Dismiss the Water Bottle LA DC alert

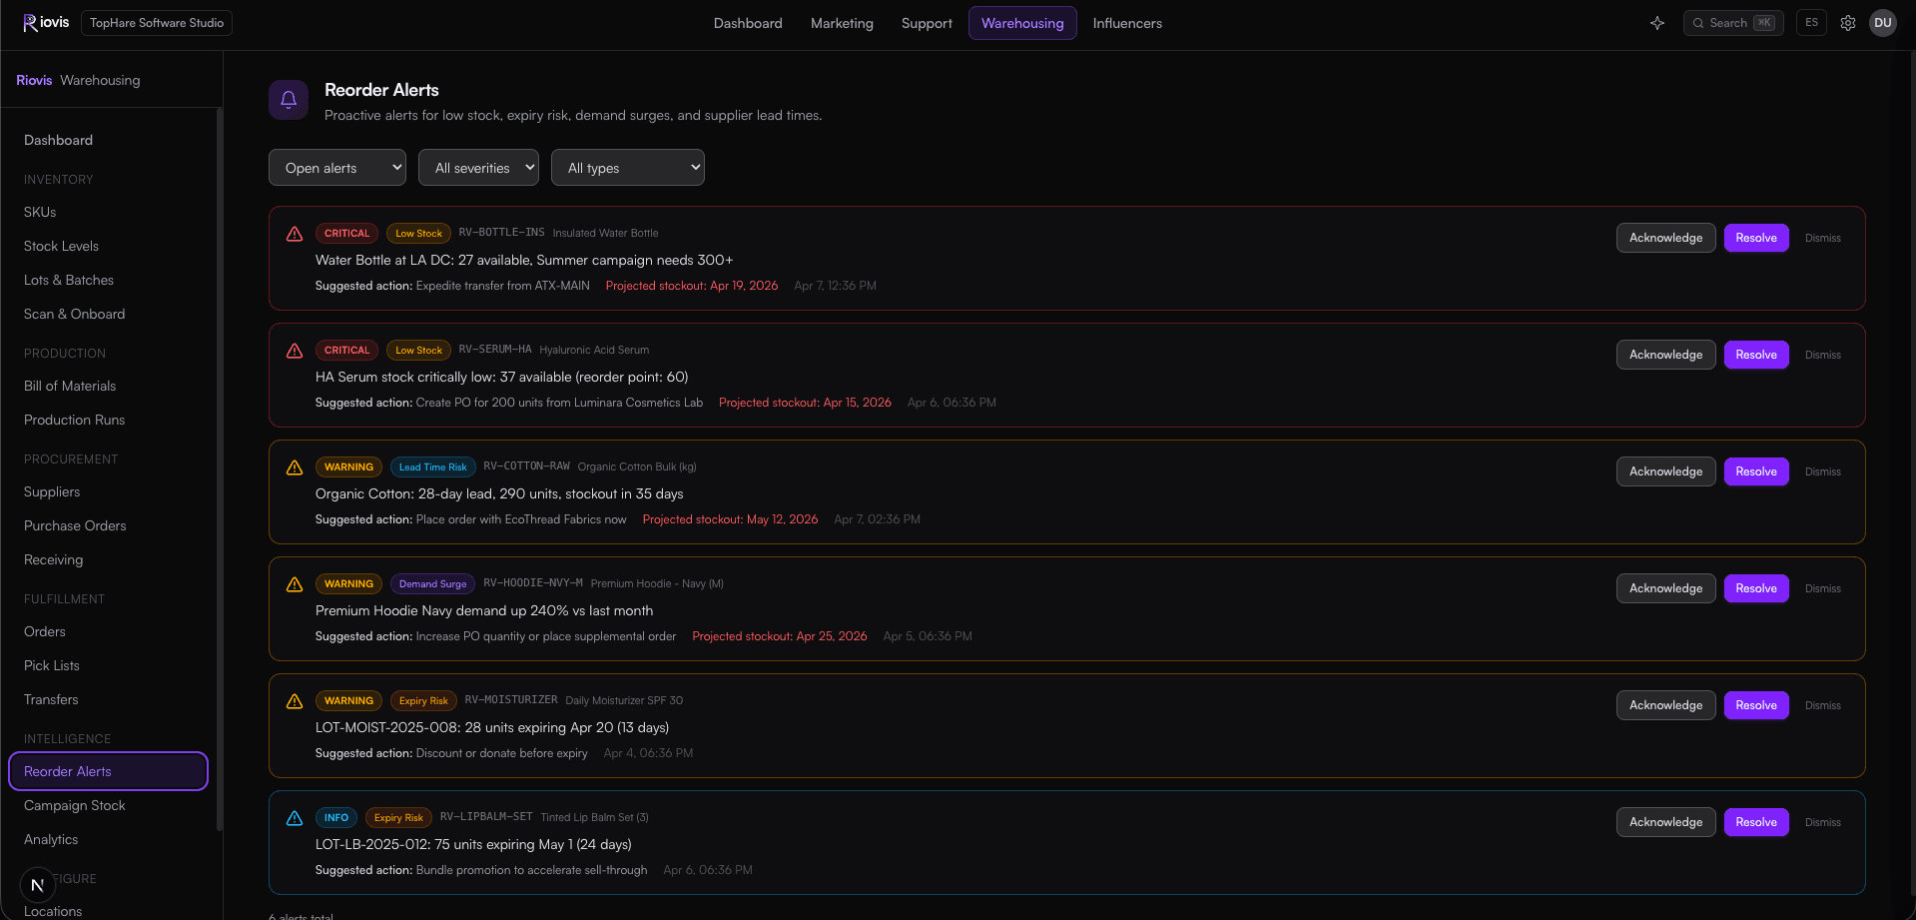pos(1823,238)
